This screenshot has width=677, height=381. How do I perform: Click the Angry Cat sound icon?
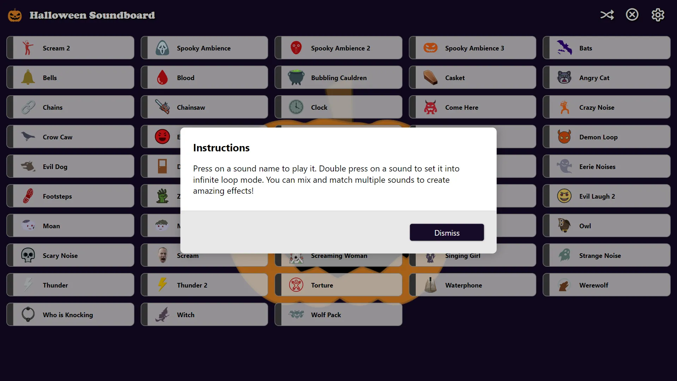564,78
